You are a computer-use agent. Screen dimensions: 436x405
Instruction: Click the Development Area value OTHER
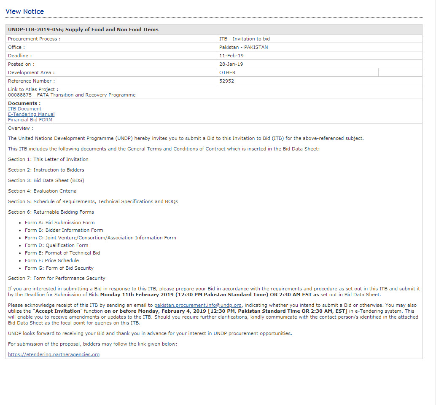coord(227,72)
